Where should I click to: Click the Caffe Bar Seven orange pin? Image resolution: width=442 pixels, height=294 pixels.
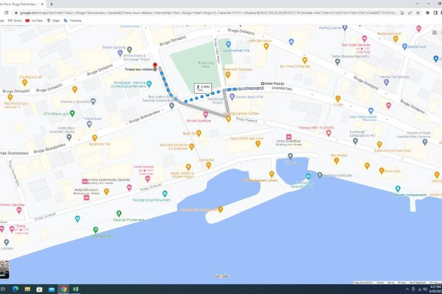point(266,47)
